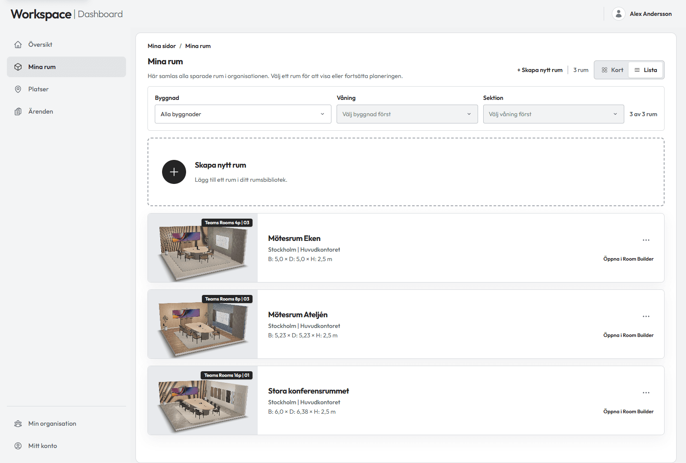Open the three-dot menu for Mötesrum Eken
The width and height of the screenshot is (686, 463).
(x=646, y=240)
